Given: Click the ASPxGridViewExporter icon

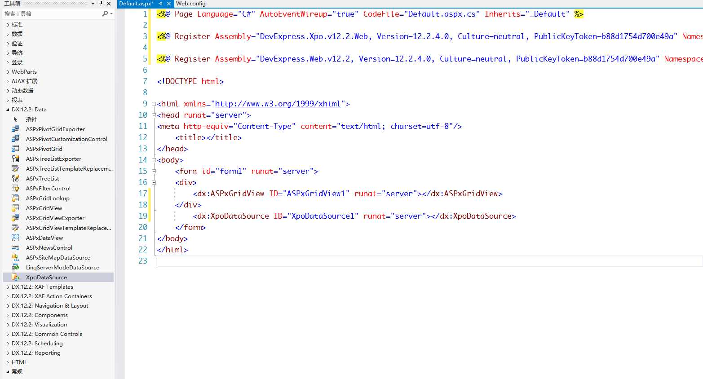Looking at the screenshot, I should click(x=15, y=218).
